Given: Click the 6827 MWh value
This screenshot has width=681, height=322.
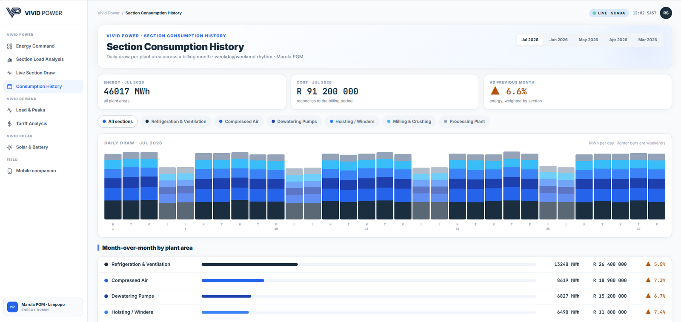Looking at the screenshot, I should pyautogui.click(x=568, y=296).
